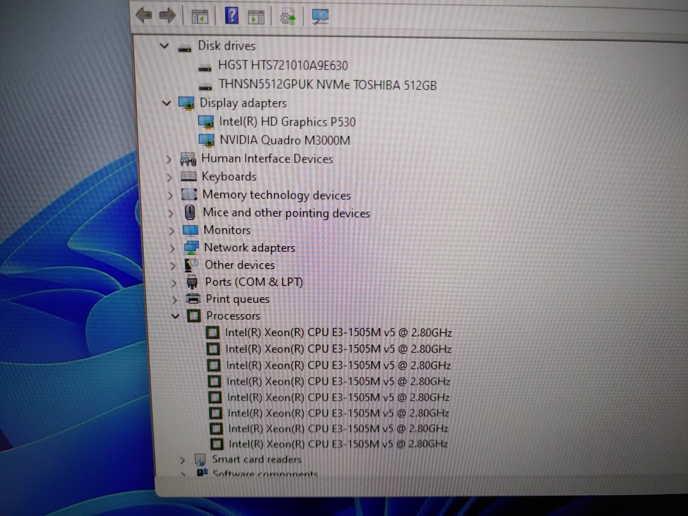Screen dimensions: 688x516
Task: Go back using the Back arrow
Action: click(x=144, y=15)
